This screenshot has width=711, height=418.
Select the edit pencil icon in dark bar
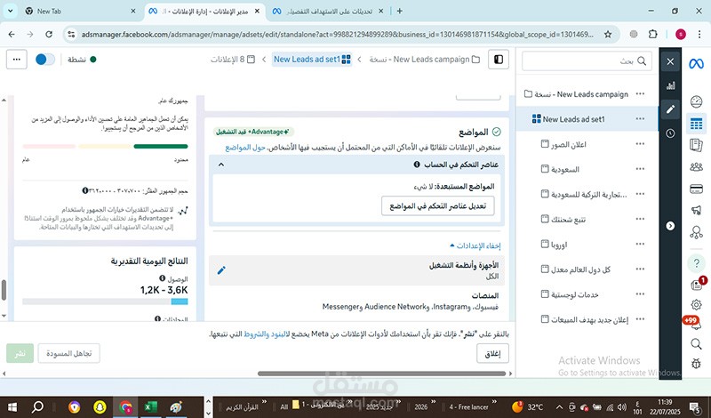coord(670,109)
